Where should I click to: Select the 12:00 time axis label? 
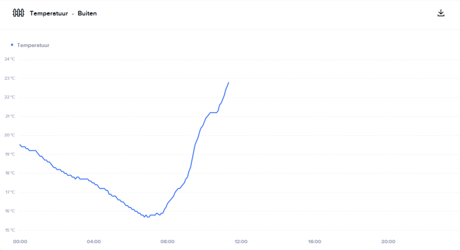(241, 242)
